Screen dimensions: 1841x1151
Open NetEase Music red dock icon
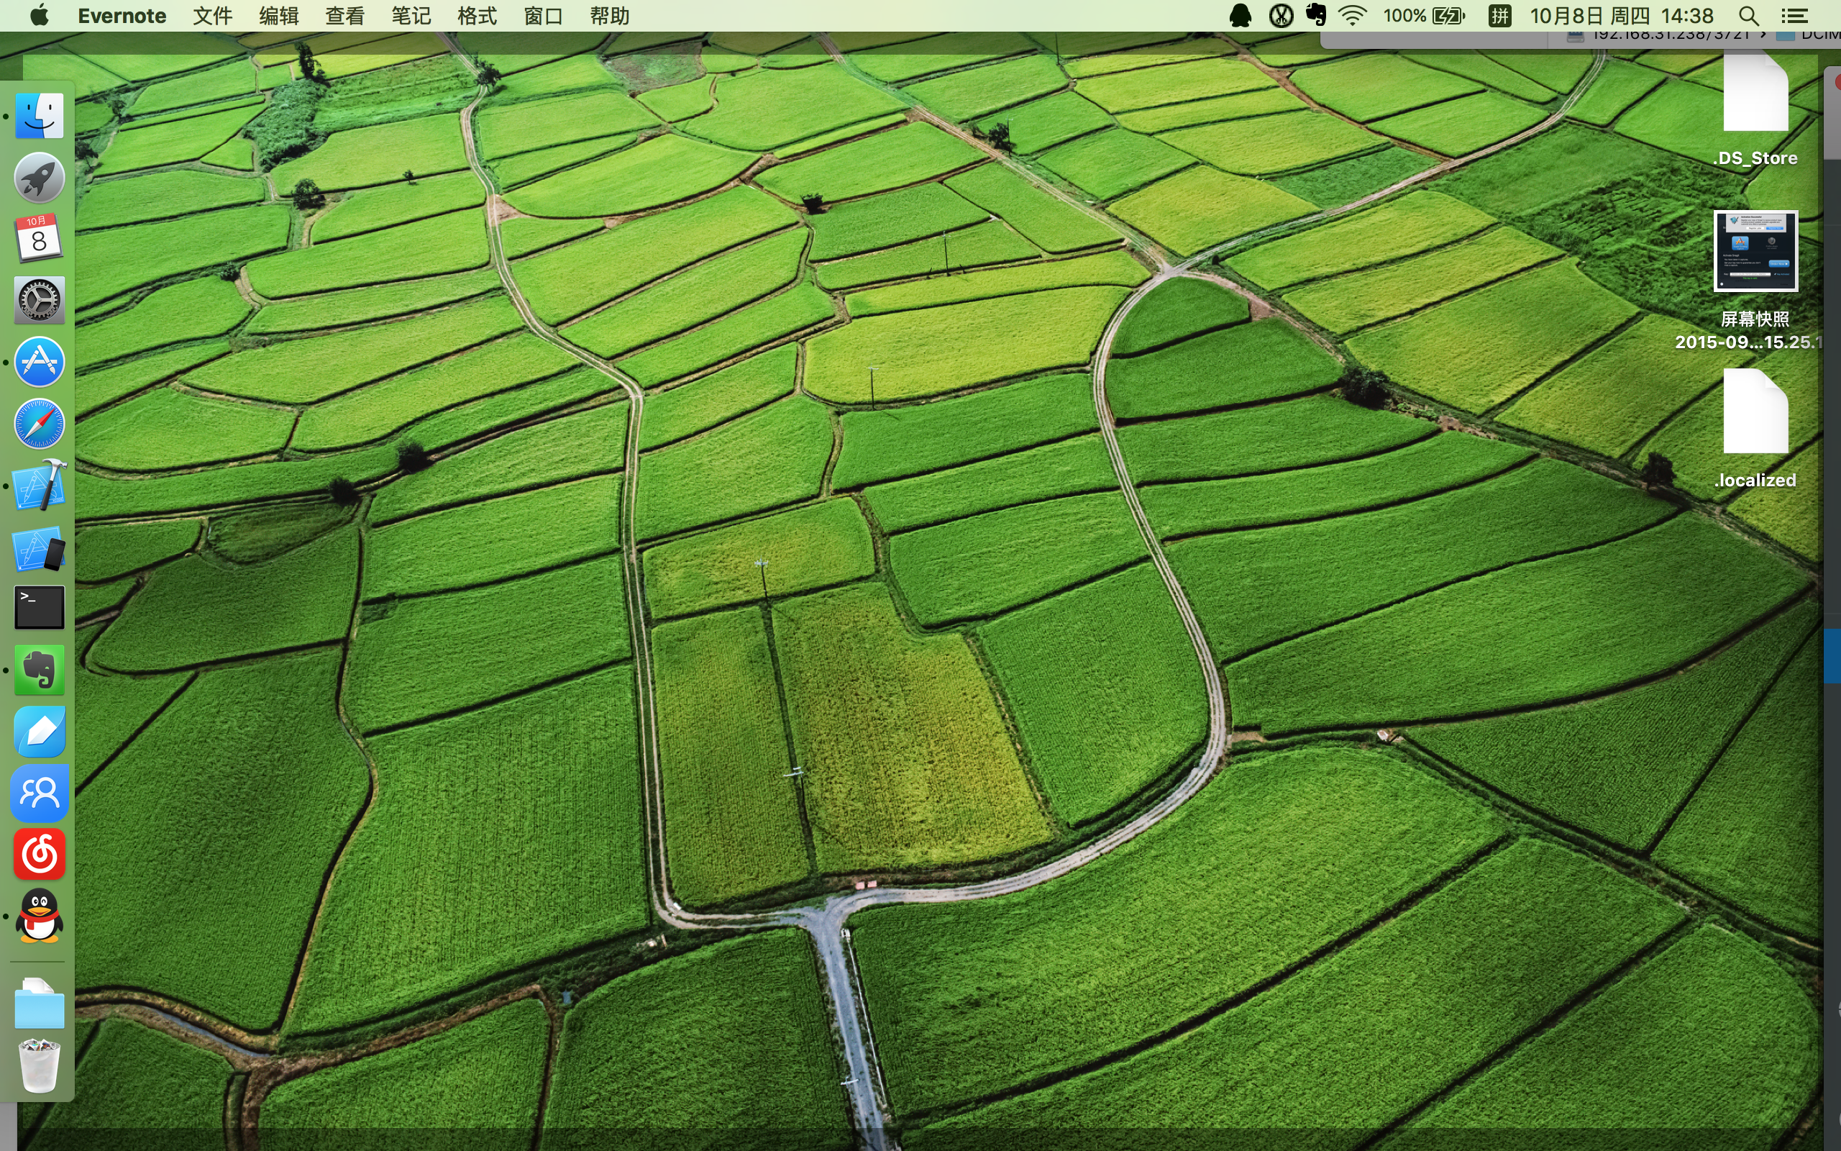(40, 854)
